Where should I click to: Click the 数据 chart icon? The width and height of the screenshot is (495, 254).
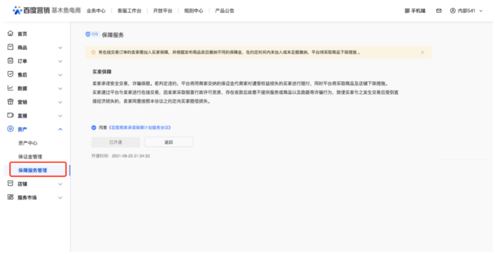pyautogui.click(x=11, y=88)
